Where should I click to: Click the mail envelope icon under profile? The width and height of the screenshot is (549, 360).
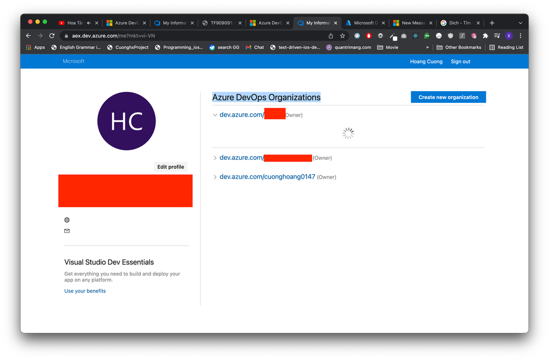pyautogui.click(x=67, y=231)
